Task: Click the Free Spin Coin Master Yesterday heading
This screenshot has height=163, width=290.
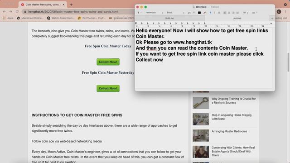Action: [108, 72]
